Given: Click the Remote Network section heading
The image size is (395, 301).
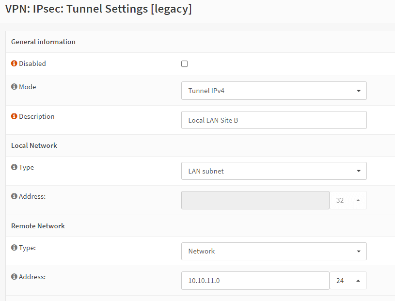Looking at the screenshot, I should (x=38, y=226).
